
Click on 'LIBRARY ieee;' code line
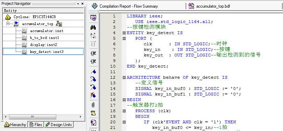145,16
